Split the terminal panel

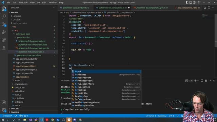click(x=202, y=81)
